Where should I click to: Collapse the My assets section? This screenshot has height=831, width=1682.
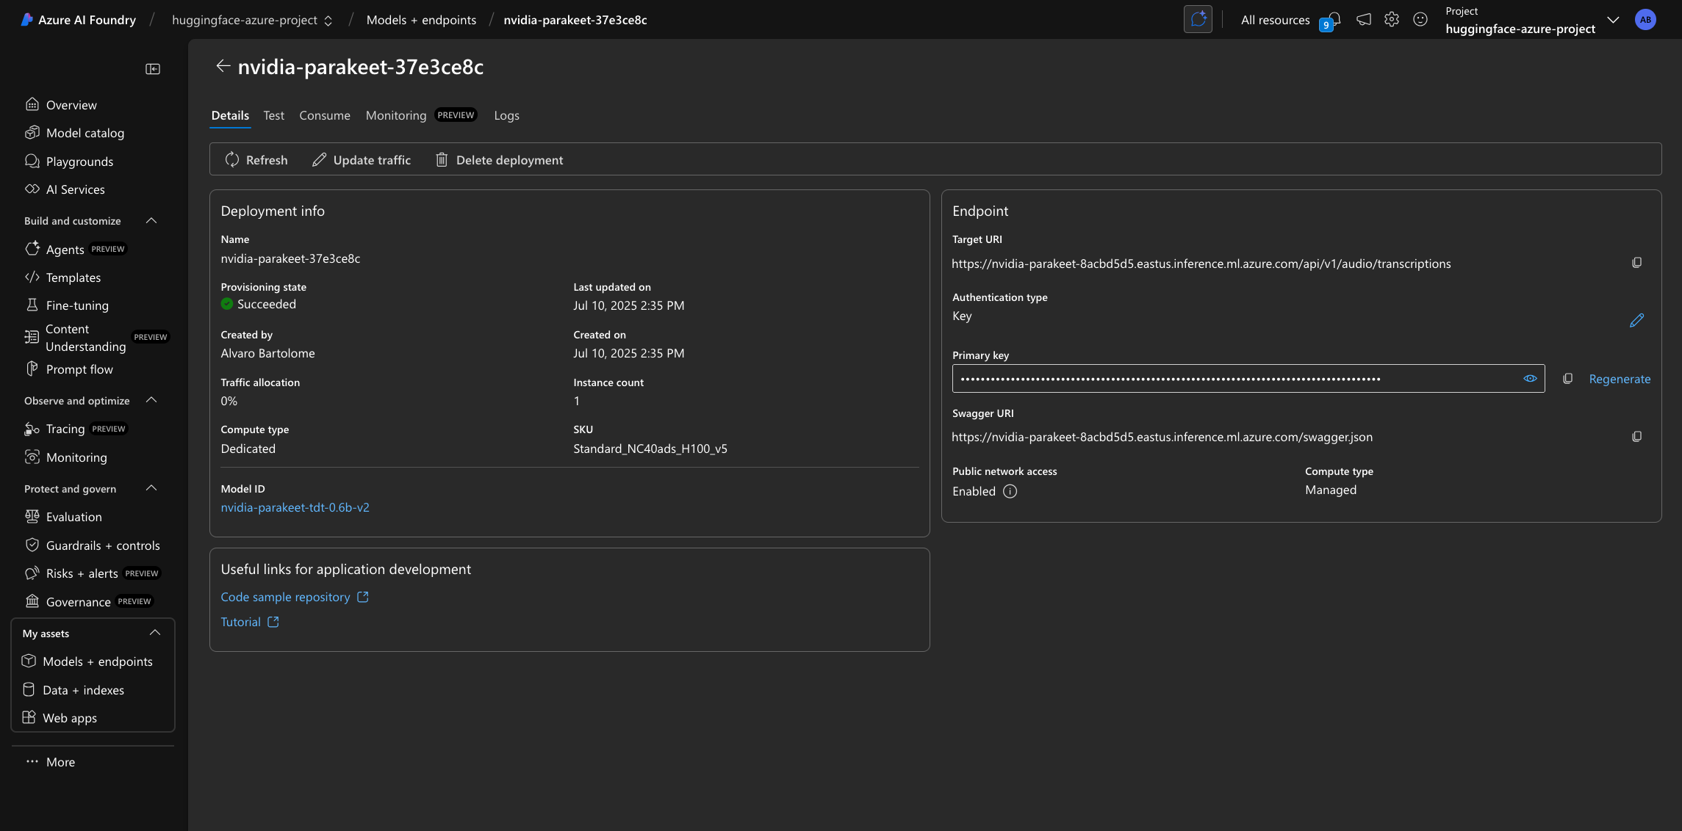click(x=154, y=632)
